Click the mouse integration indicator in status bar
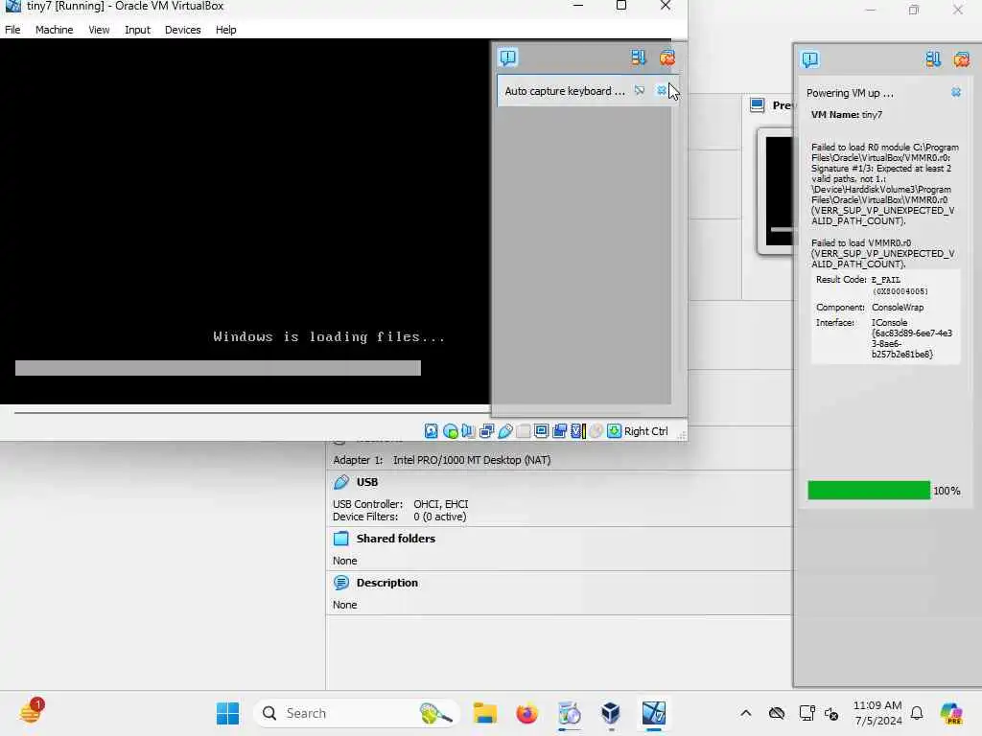 pos(596,430)
